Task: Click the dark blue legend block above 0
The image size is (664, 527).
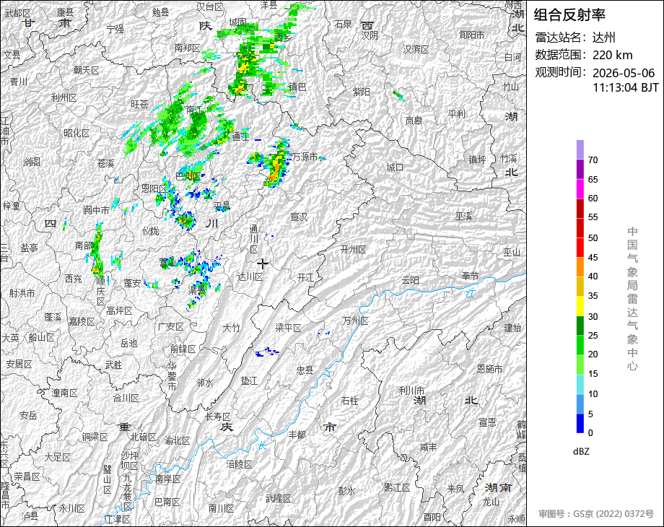Action: pos(580,423)
